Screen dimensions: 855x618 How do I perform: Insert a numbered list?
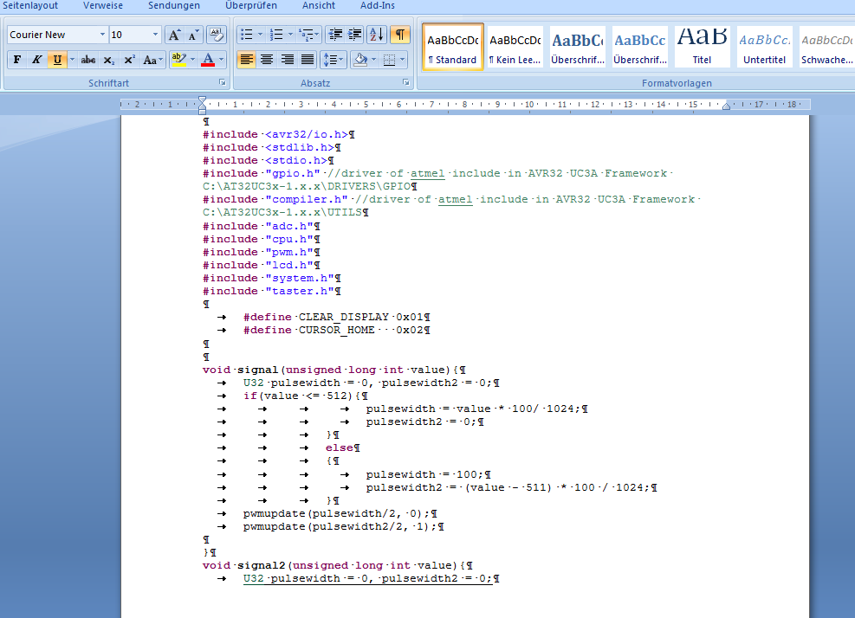pos(277,35)
